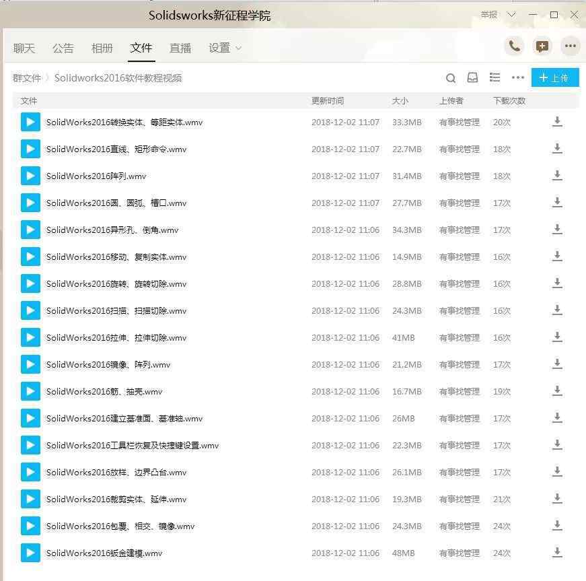Click download arrow on 放样、边界凸台.wmv row
Viewport: 586px width, 581px height.
[x=557, y=471]
